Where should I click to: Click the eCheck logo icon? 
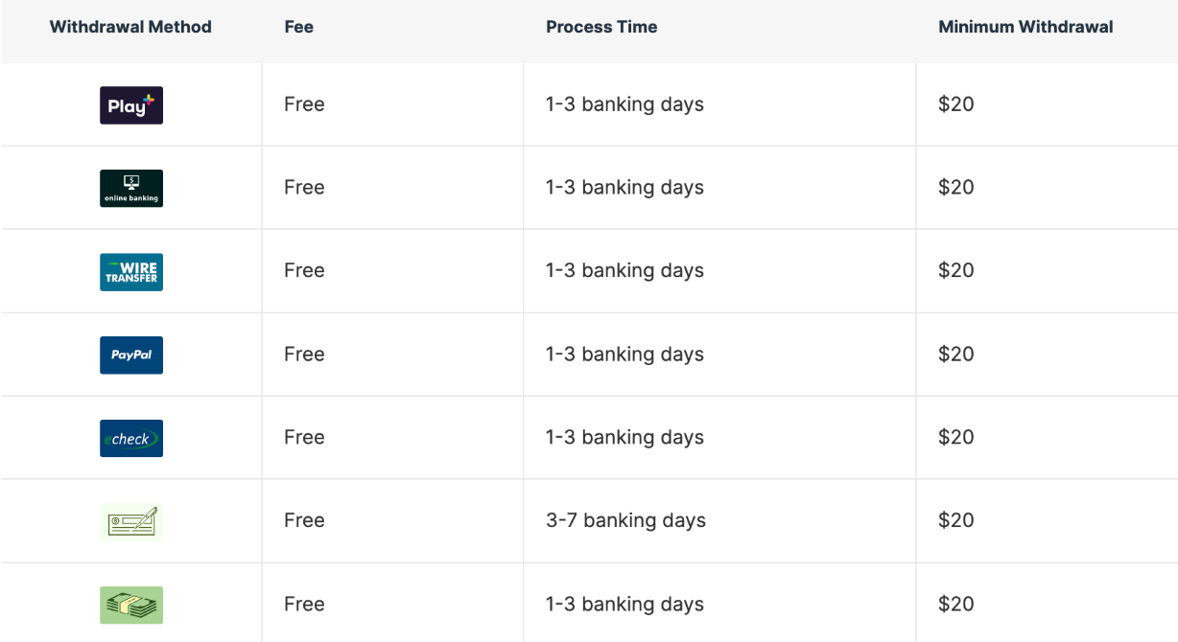pos(131,438)
